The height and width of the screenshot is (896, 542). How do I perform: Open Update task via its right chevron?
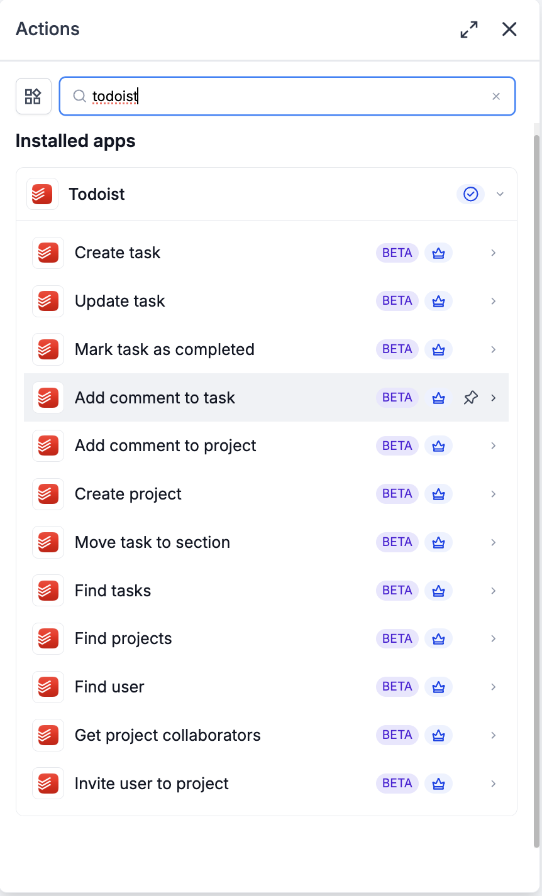coord(494,301)
